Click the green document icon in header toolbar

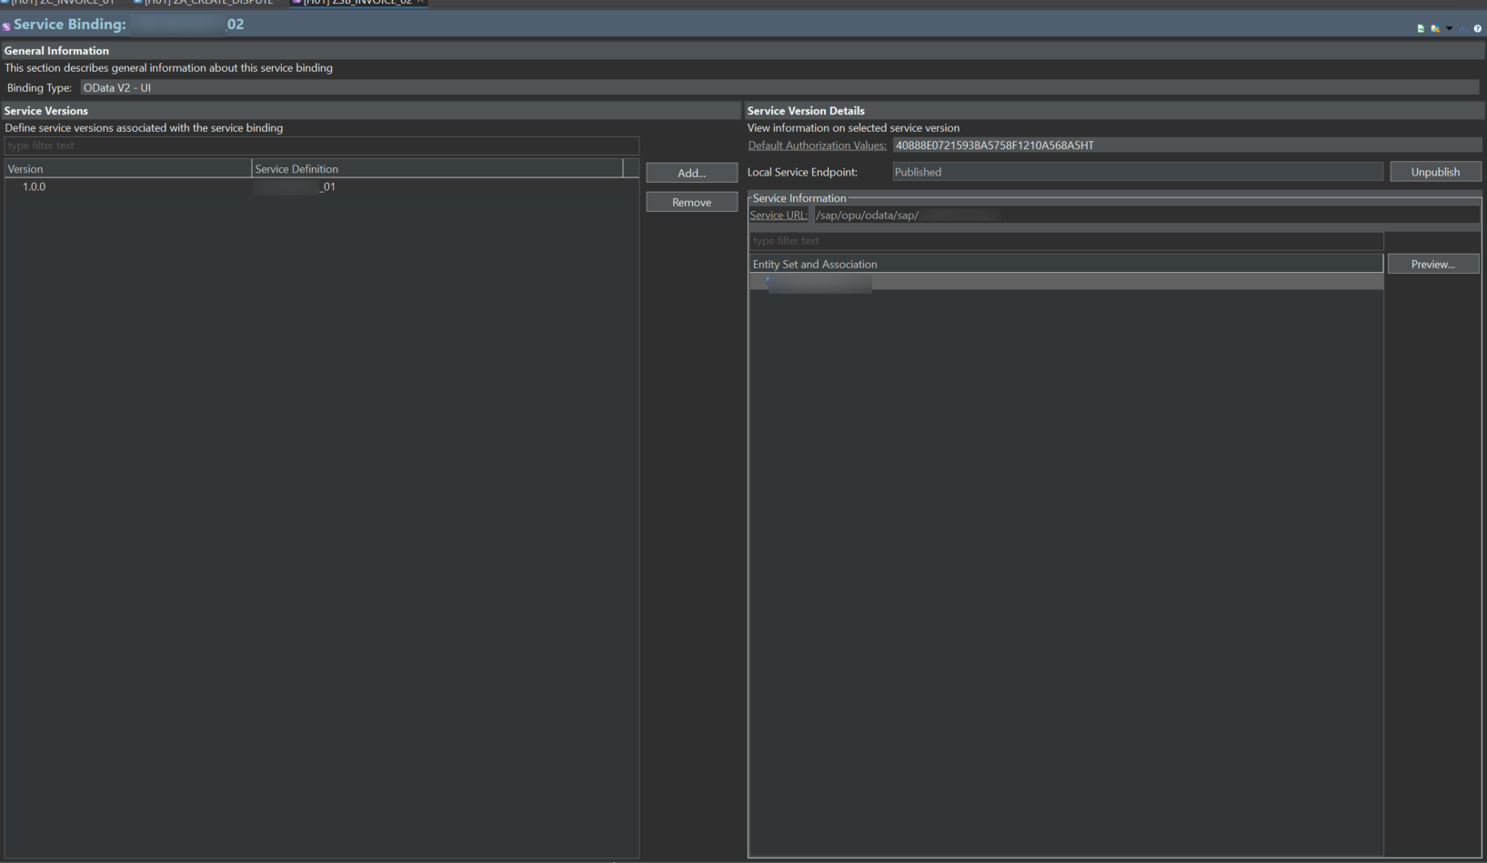pos(1421,29)
